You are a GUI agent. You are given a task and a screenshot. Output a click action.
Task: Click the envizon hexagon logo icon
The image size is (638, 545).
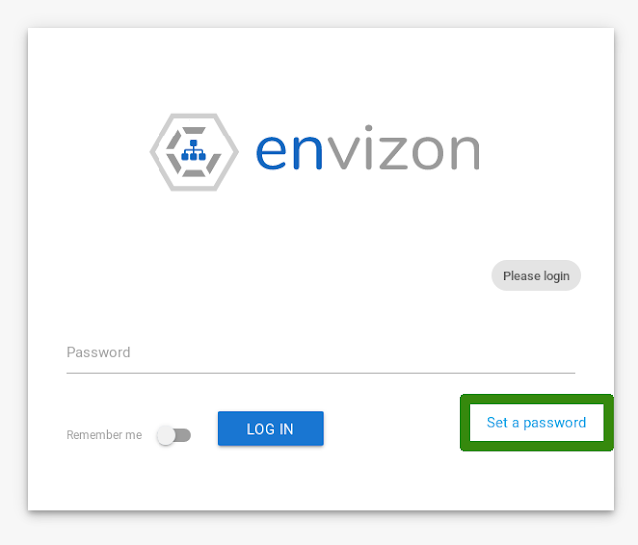click(x=194, y=152)
